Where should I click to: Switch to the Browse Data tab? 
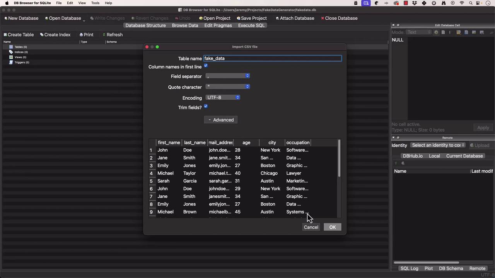185,25
